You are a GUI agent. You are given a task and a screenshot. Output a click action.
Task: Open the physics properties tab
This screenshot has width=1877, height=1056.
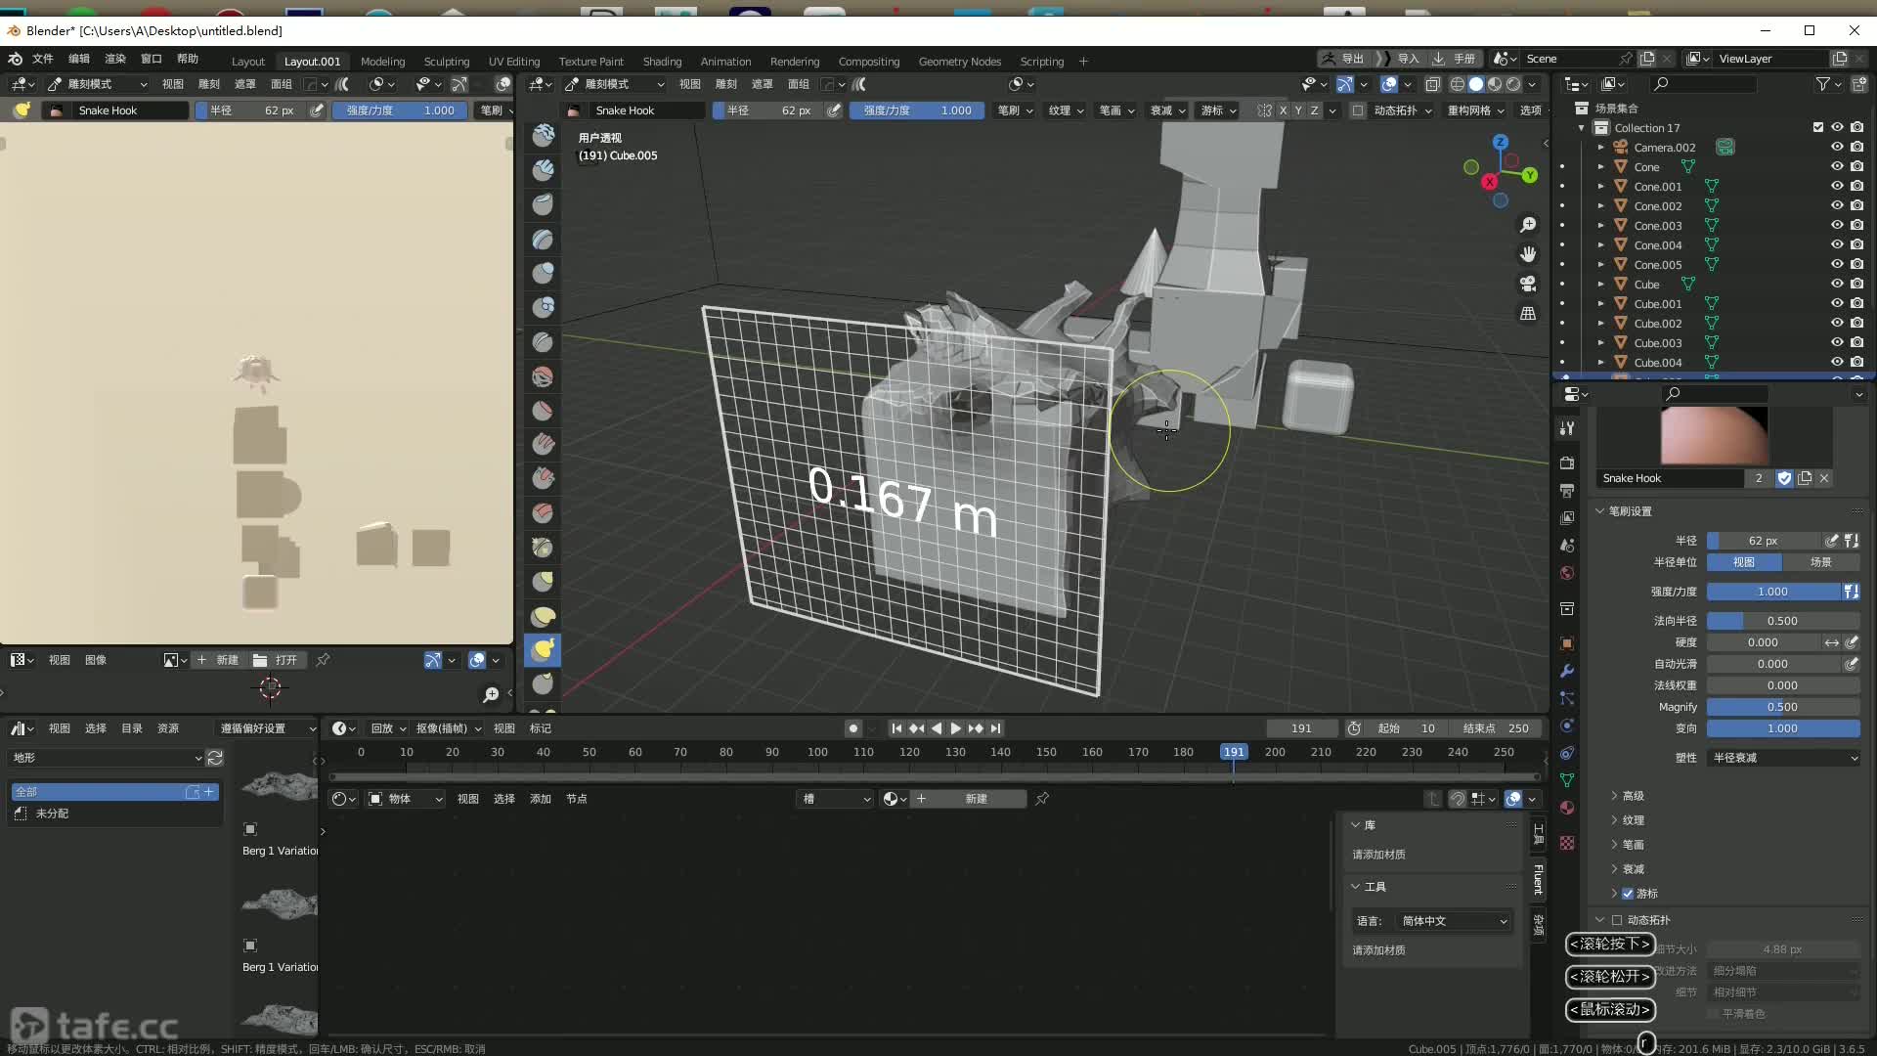pyautogui.click(x=1567, y=726)
